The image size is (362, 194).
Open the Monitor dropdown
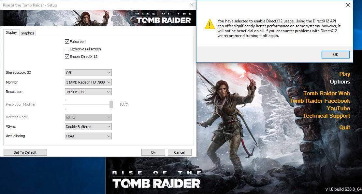[x=88, y=82]
